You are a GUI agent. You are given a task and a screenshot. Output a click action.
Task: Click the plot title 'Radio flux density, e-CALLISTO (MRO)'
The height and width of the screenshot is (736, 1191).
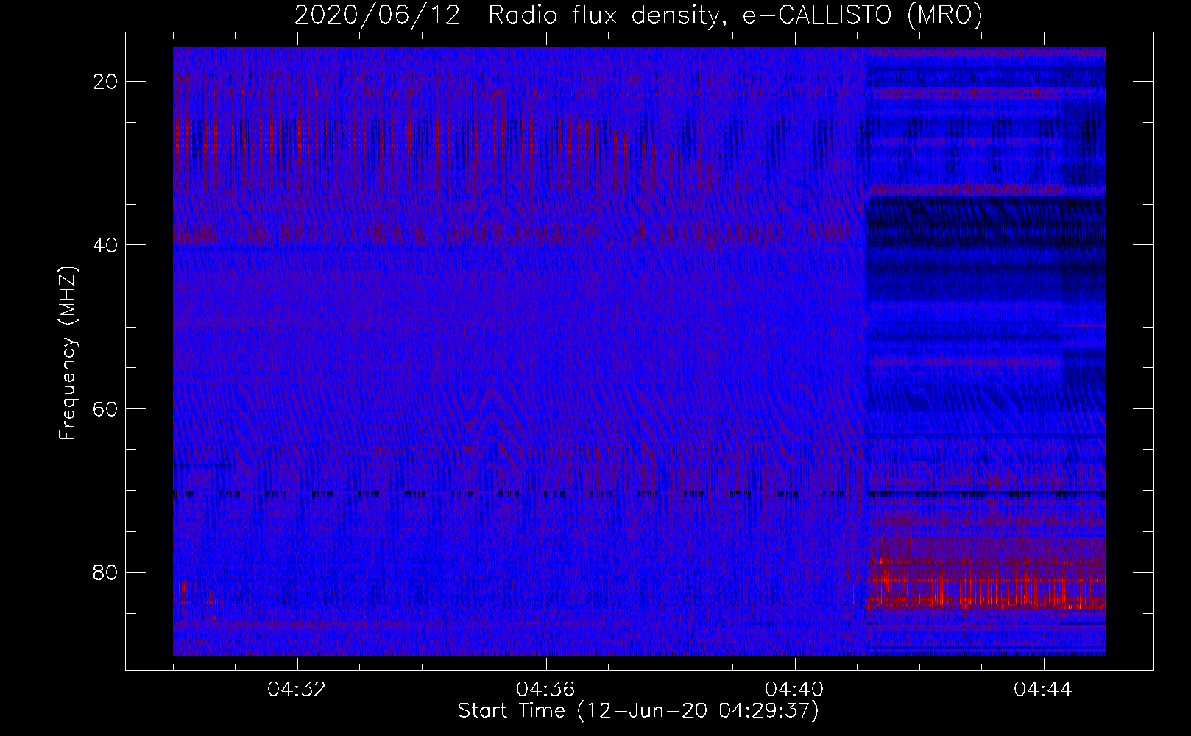click(735, 15)
